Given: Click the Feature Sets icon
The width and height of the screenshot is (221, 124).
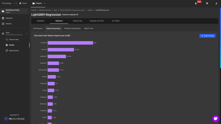Looking at the screenshot, I should [x=7, y=40].
